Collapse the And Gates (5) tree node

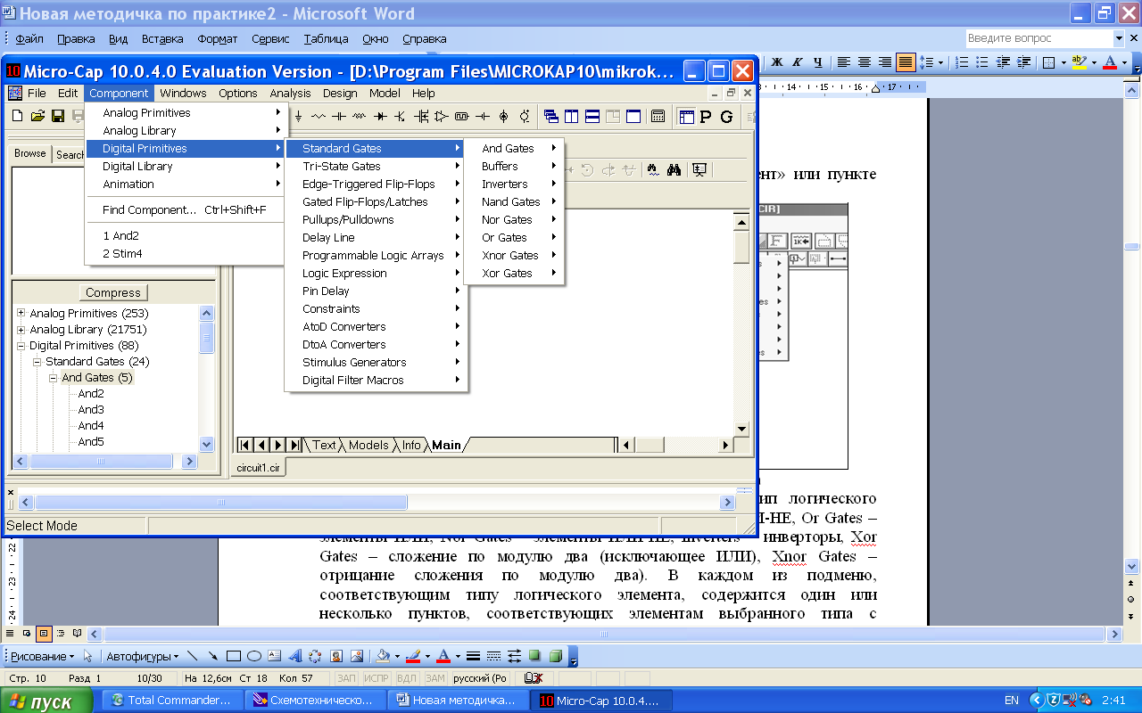(53, 377)
